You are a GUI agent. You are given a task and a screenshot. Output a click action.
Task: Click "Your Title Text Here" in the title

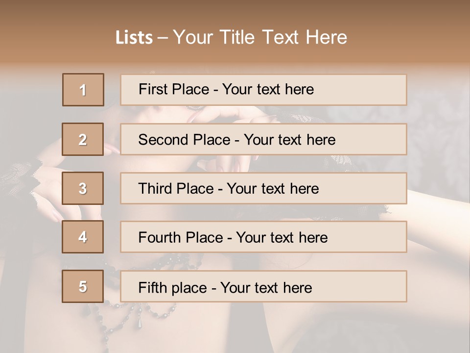coord(260,37)
